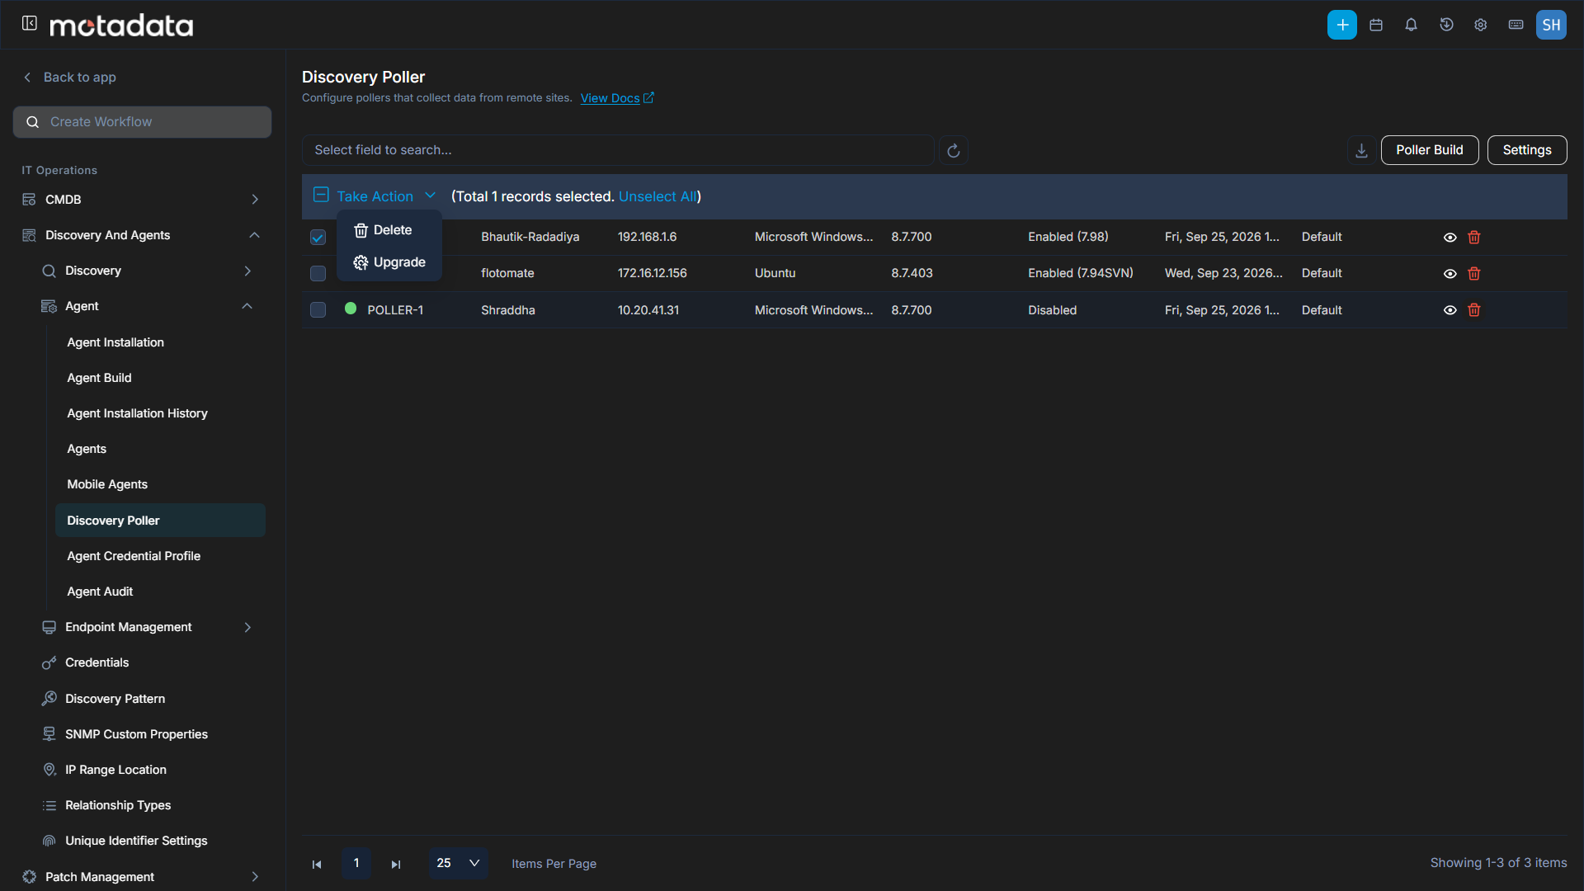This screenshot has width=1584, height=891.
Task: Open the calendar icon in header
Action: point(1376,25)
